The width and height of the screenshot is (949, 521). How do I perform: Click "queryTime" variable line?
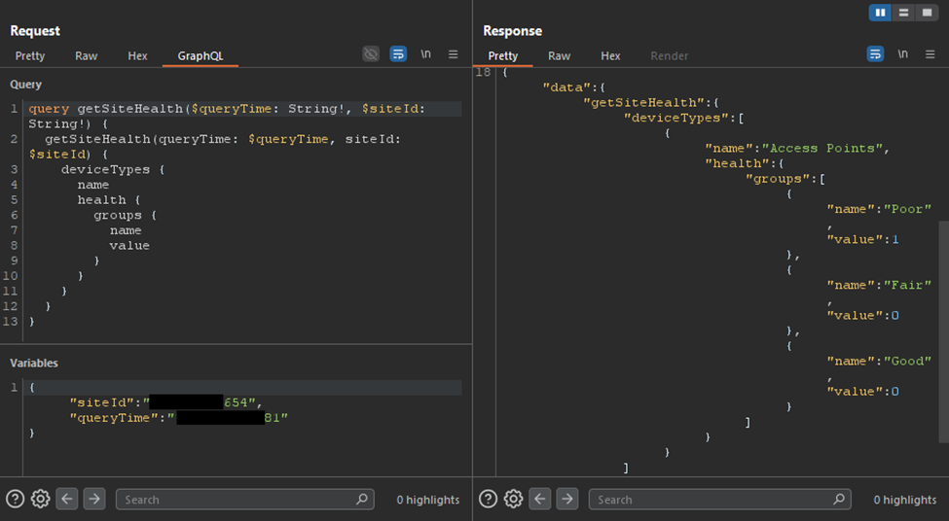tap(178, 418)
